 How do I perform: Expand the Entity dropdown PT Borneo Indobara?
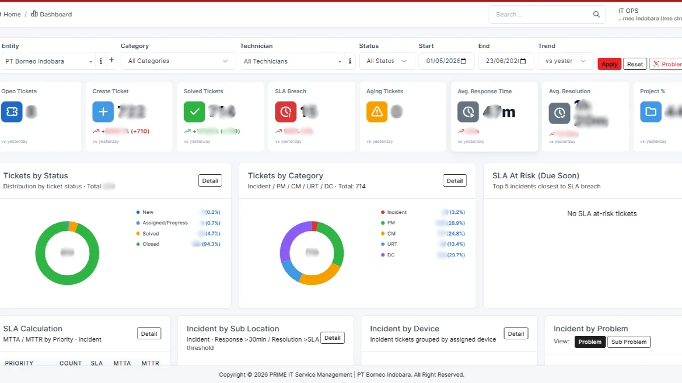(48, 61)
